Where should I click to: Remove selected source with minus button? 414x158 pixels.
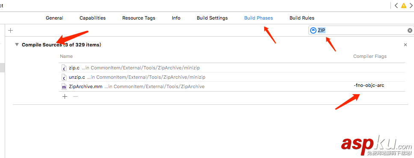(x=76, y=97)
